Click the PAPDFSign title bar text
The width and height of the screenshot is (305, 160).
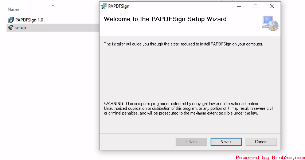point(119,6)
